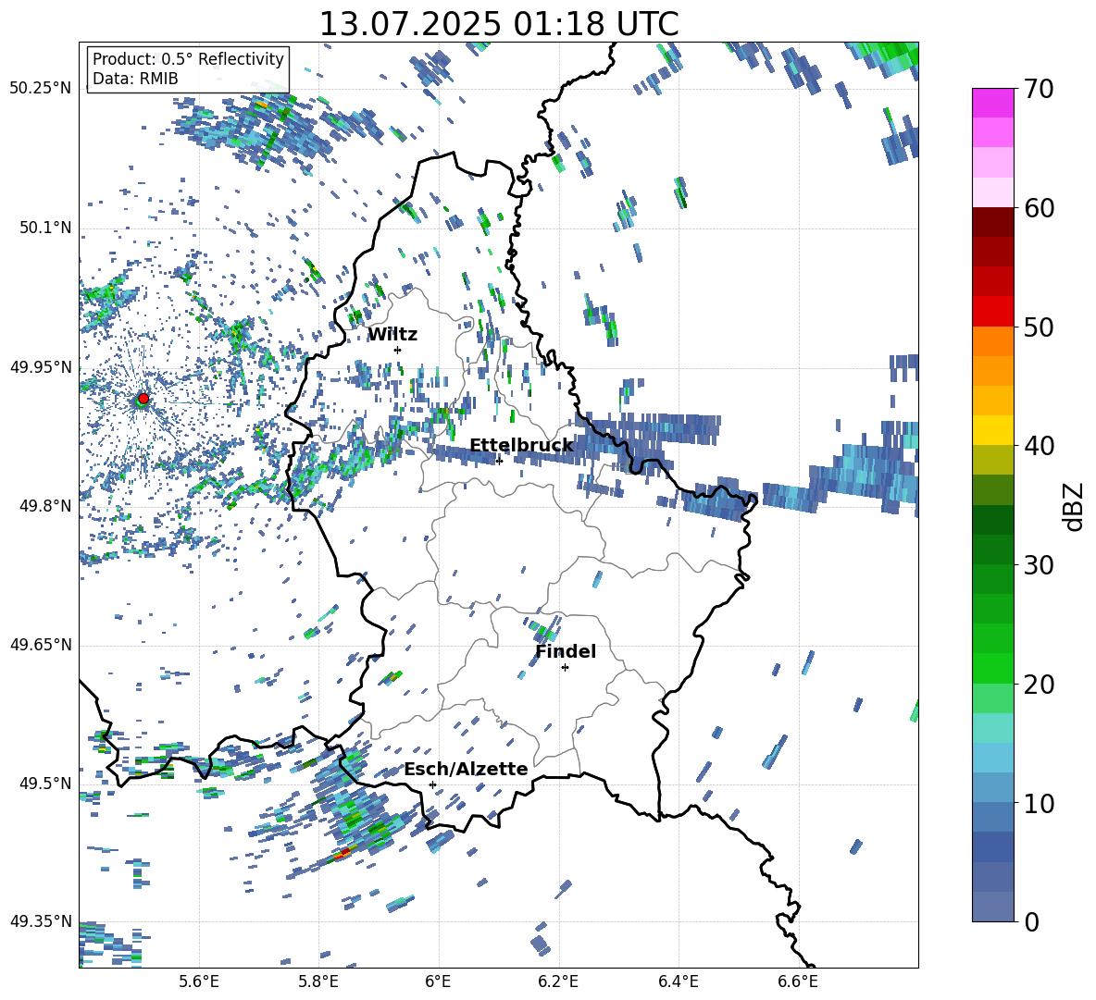The width and height of the screenshot is (1096, 1000).
Task: Click the Ettelbruck city label
Action: [x=521, y=446]
